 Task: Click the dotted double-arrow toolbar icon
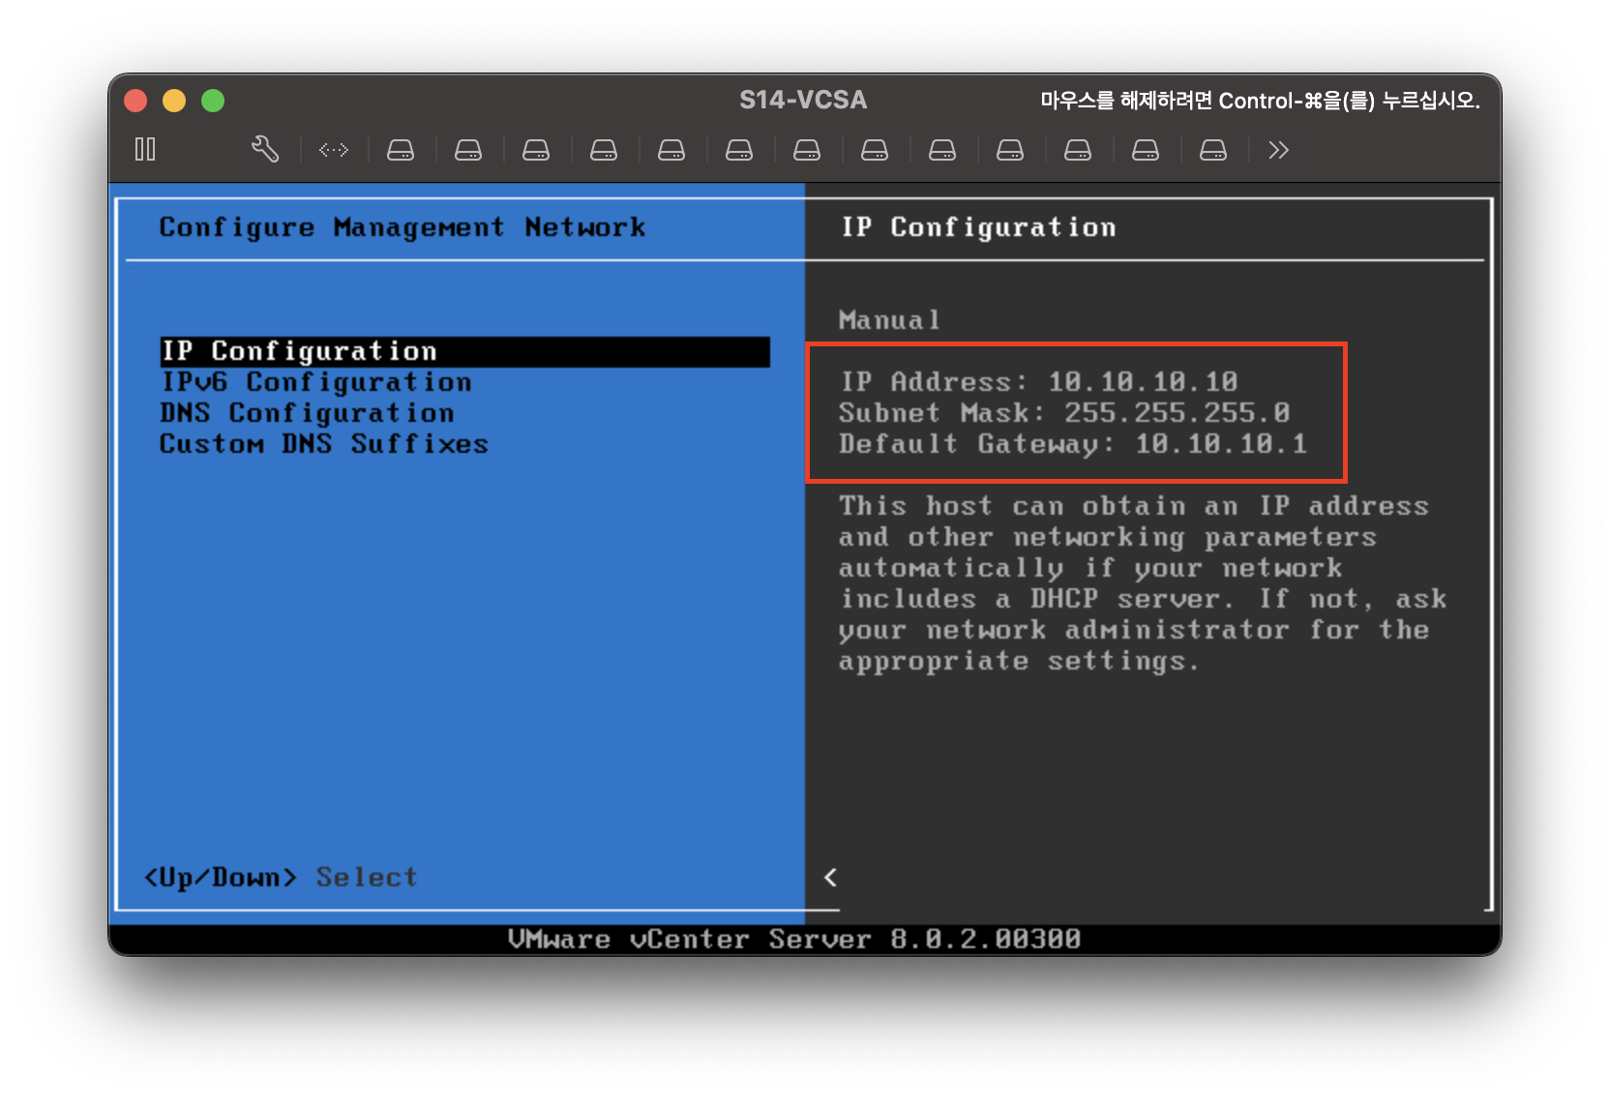point(334,150)
